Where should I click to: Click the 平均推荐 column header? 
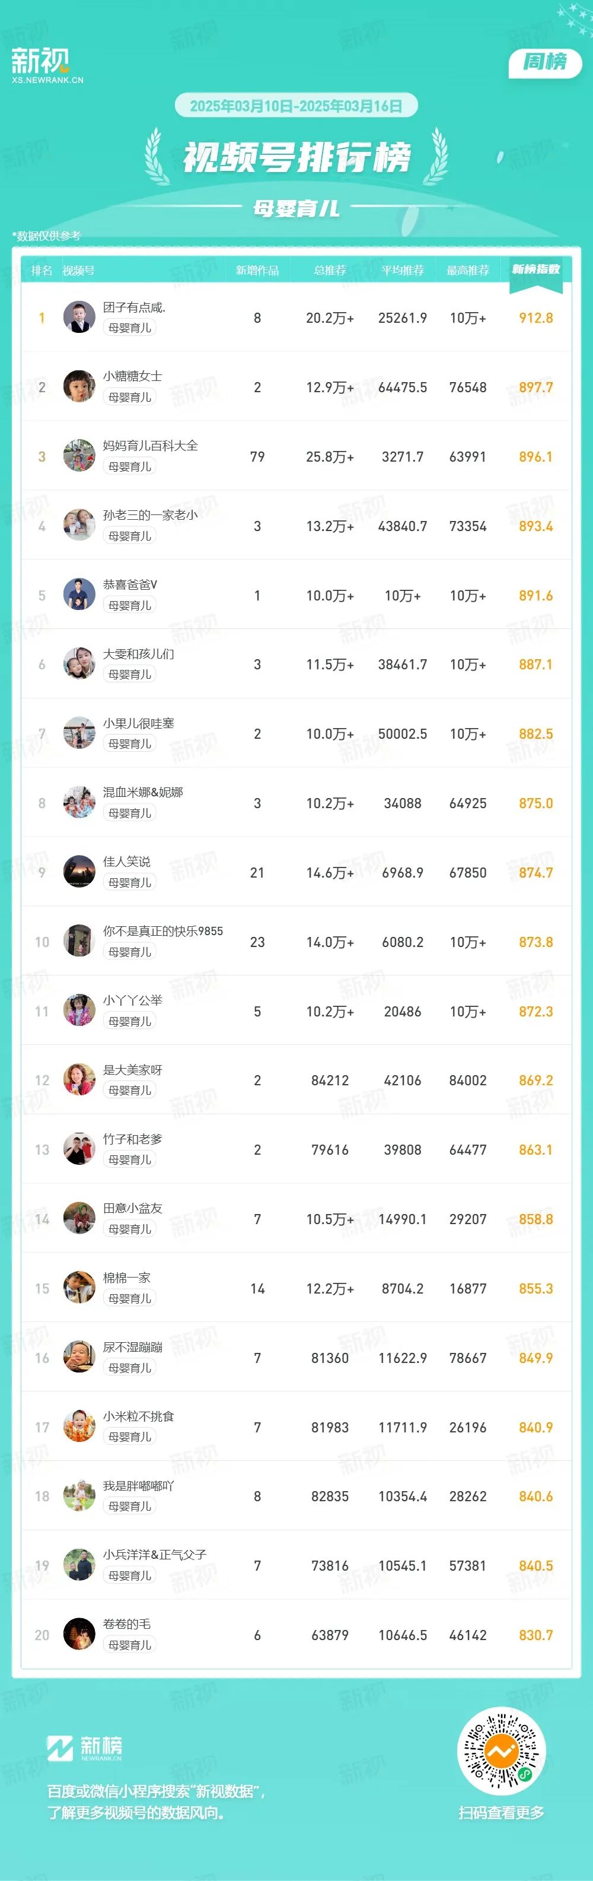tap(403, 270)
